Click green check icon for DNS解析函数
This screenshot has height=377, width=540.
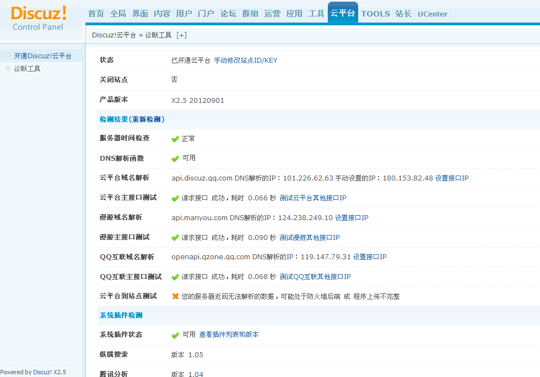coord(175,159)
